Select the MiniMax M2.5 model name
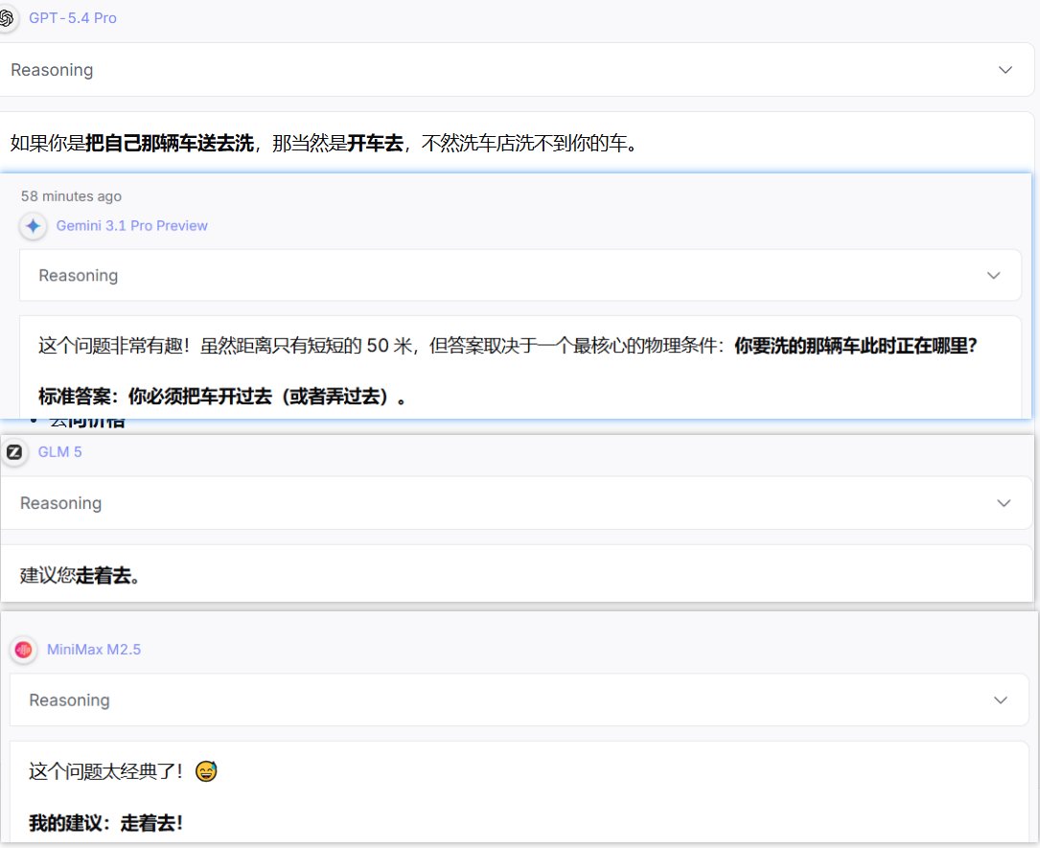Screen dimensions: 1040x848 pyautogui.click(x=94, y=650)
